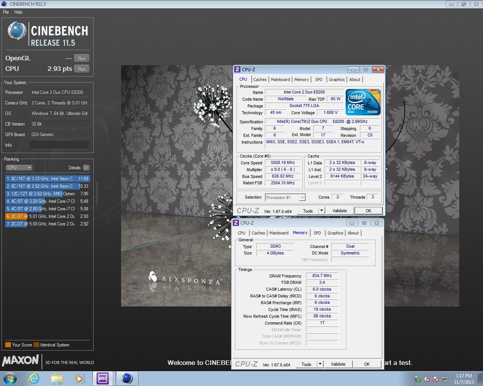Click the Intel Core 2 Duo logo badge
This screenshot has width=483, height=386.
point(363,102)
